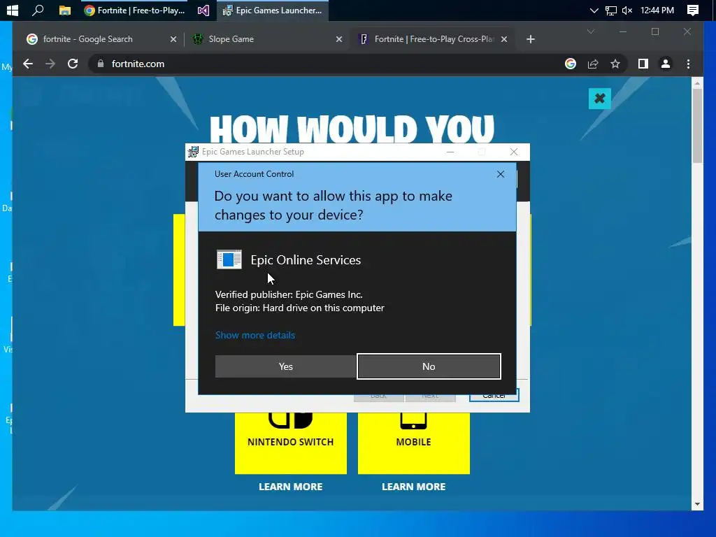Click Yes in the User Account Control dialog
Screen dimensions: 716x537
(x=285, y=366)
